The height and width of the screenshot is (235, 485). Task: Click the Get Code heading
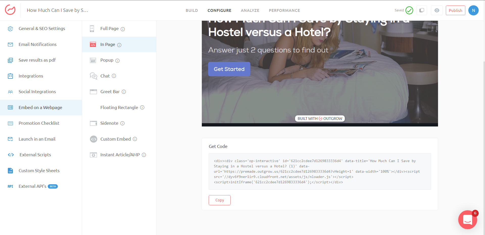[218, 146]
